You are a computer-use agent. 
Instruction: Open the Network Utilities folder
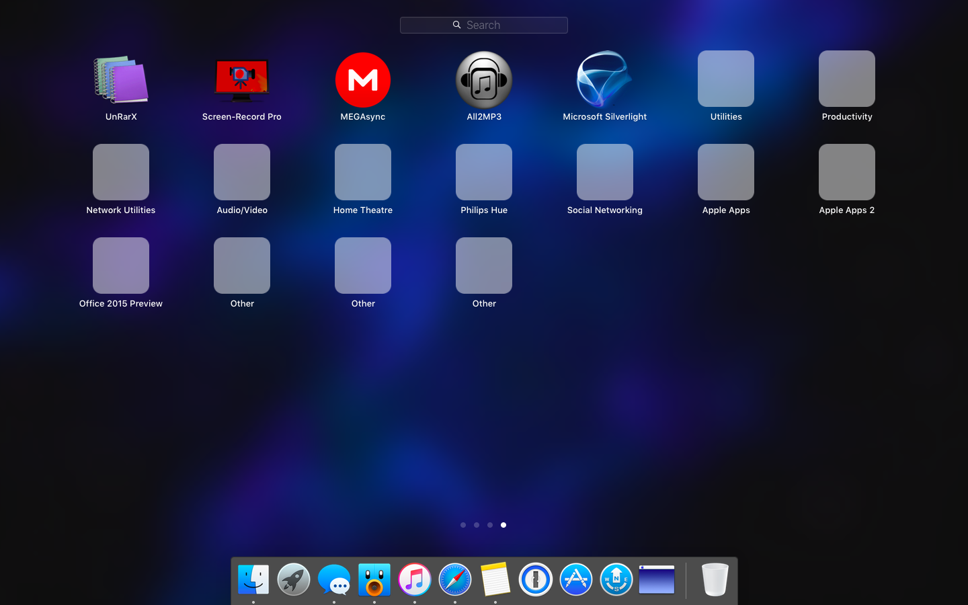(121, 172)
